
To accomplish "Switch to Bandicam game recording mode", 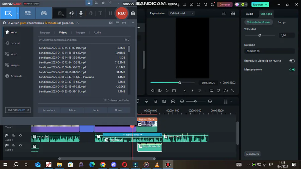I will coord(44,13).
